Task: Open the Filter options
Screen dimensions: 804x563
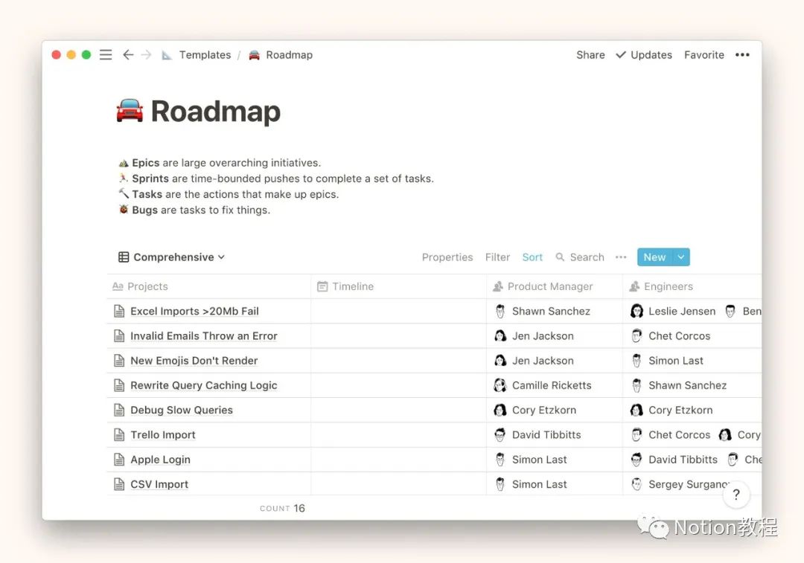Action: click(x=497, y=257)
